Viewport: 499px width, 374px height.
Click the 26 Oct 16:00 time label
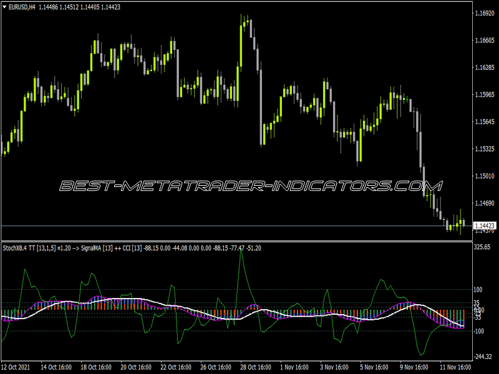pyautogui.click(x=216, y=367)
